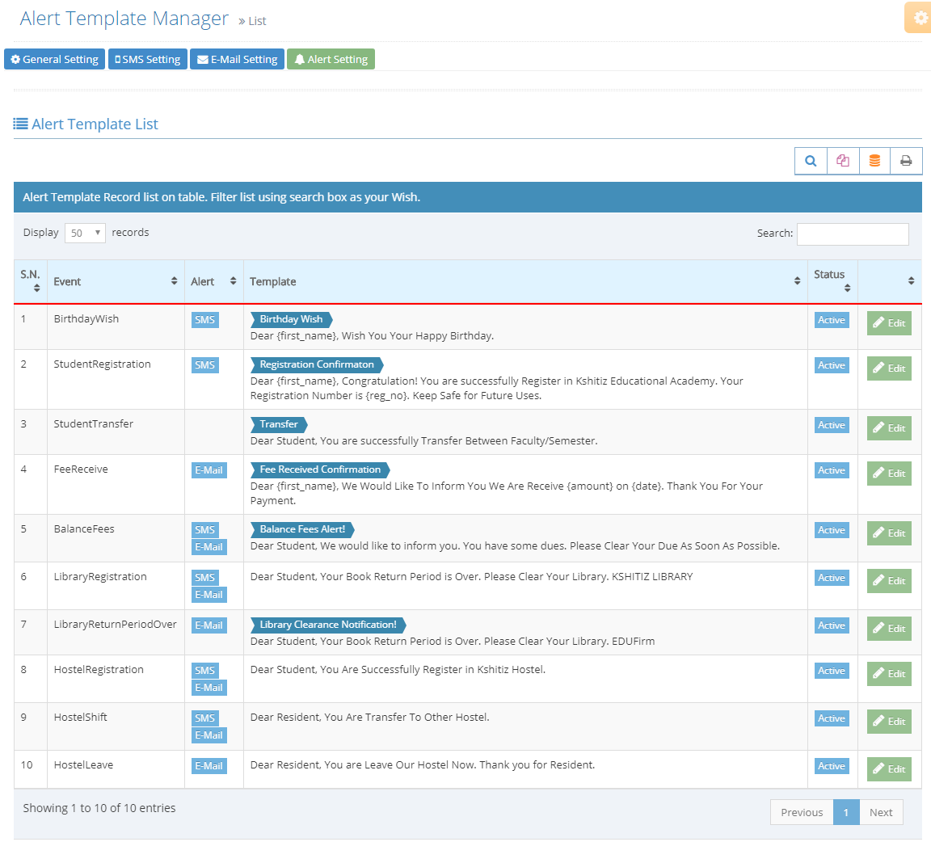931x842 pixels.
Task: Click the search magnifier icon above table
Action: tap(811, 161)
